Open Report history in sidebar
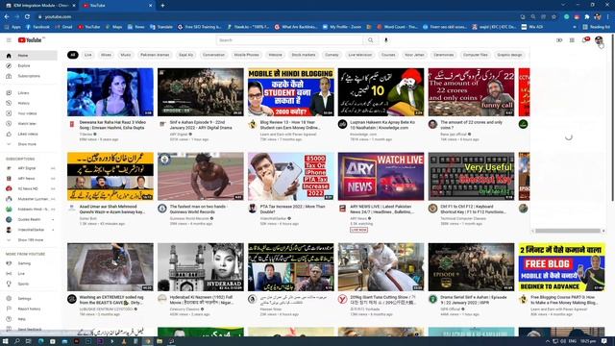Image resolution: width=615 pixels, height=346 pixels. (29, 309)
